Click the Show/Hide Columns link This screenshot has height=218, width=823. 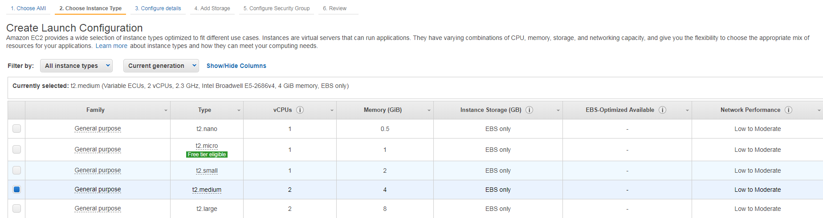click(x=236, y=66)
